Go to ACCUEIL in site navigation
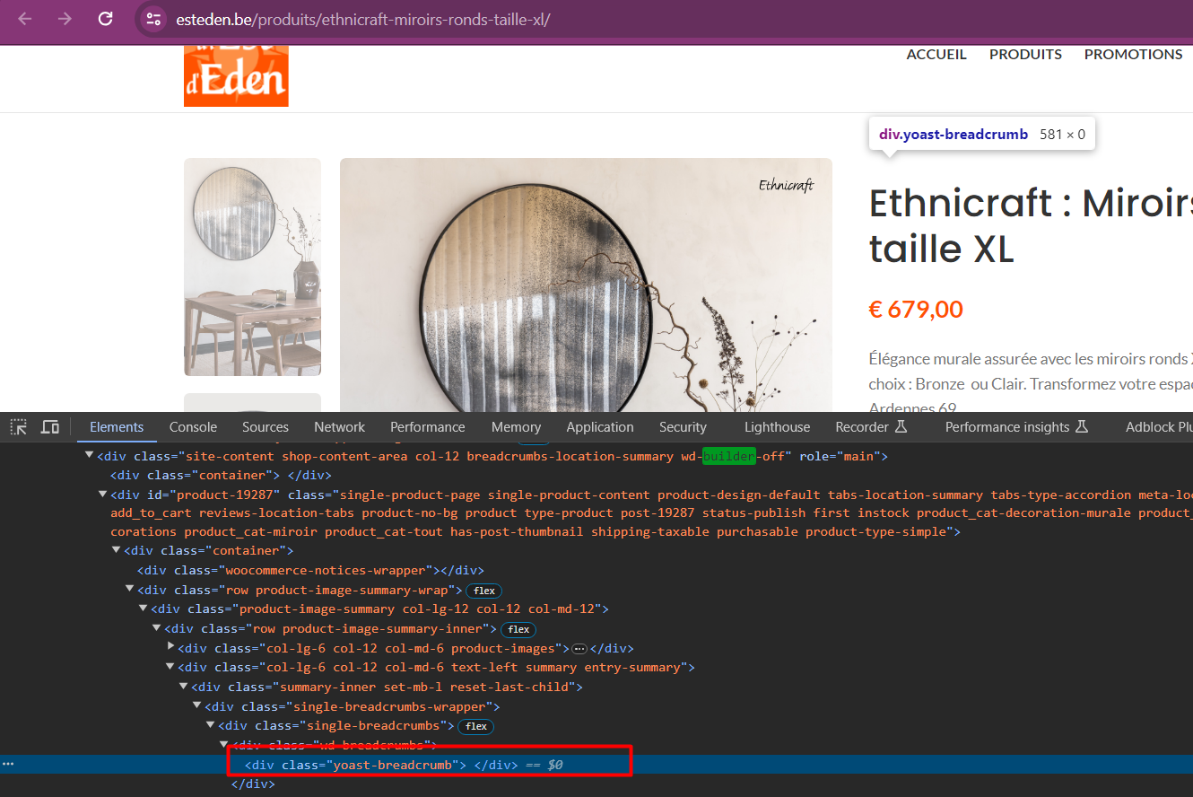 936,55
